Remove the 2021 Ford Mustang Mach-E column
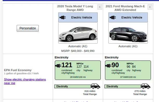Viewport: 159px width, 102px height. 150,7
